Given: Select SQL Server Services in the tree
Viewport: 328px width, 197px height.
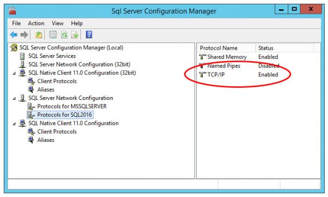Looking at the screenshot, I should click(x=52, y=56).
